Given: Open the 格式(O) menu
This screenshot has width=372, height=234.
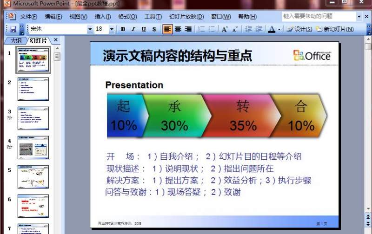Looking at the screenshot, I should click(x=127, y=17).
